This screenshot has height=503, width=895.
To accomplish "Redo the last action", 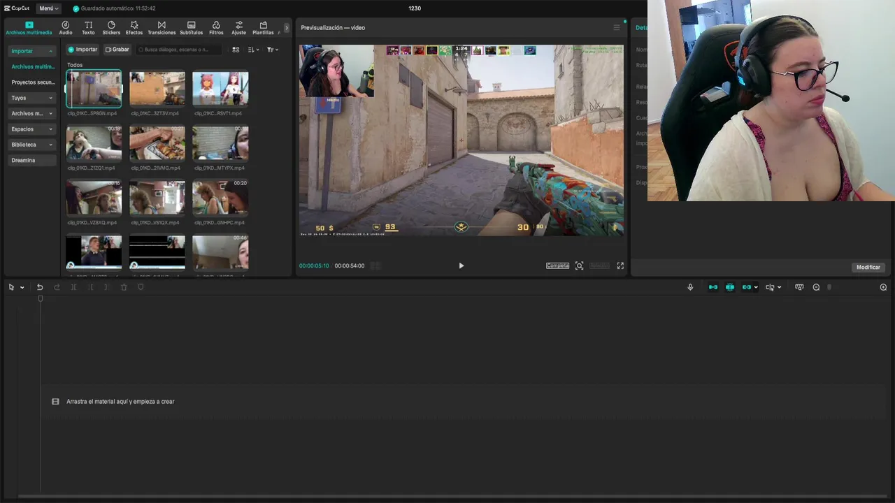I will [57, 287].
